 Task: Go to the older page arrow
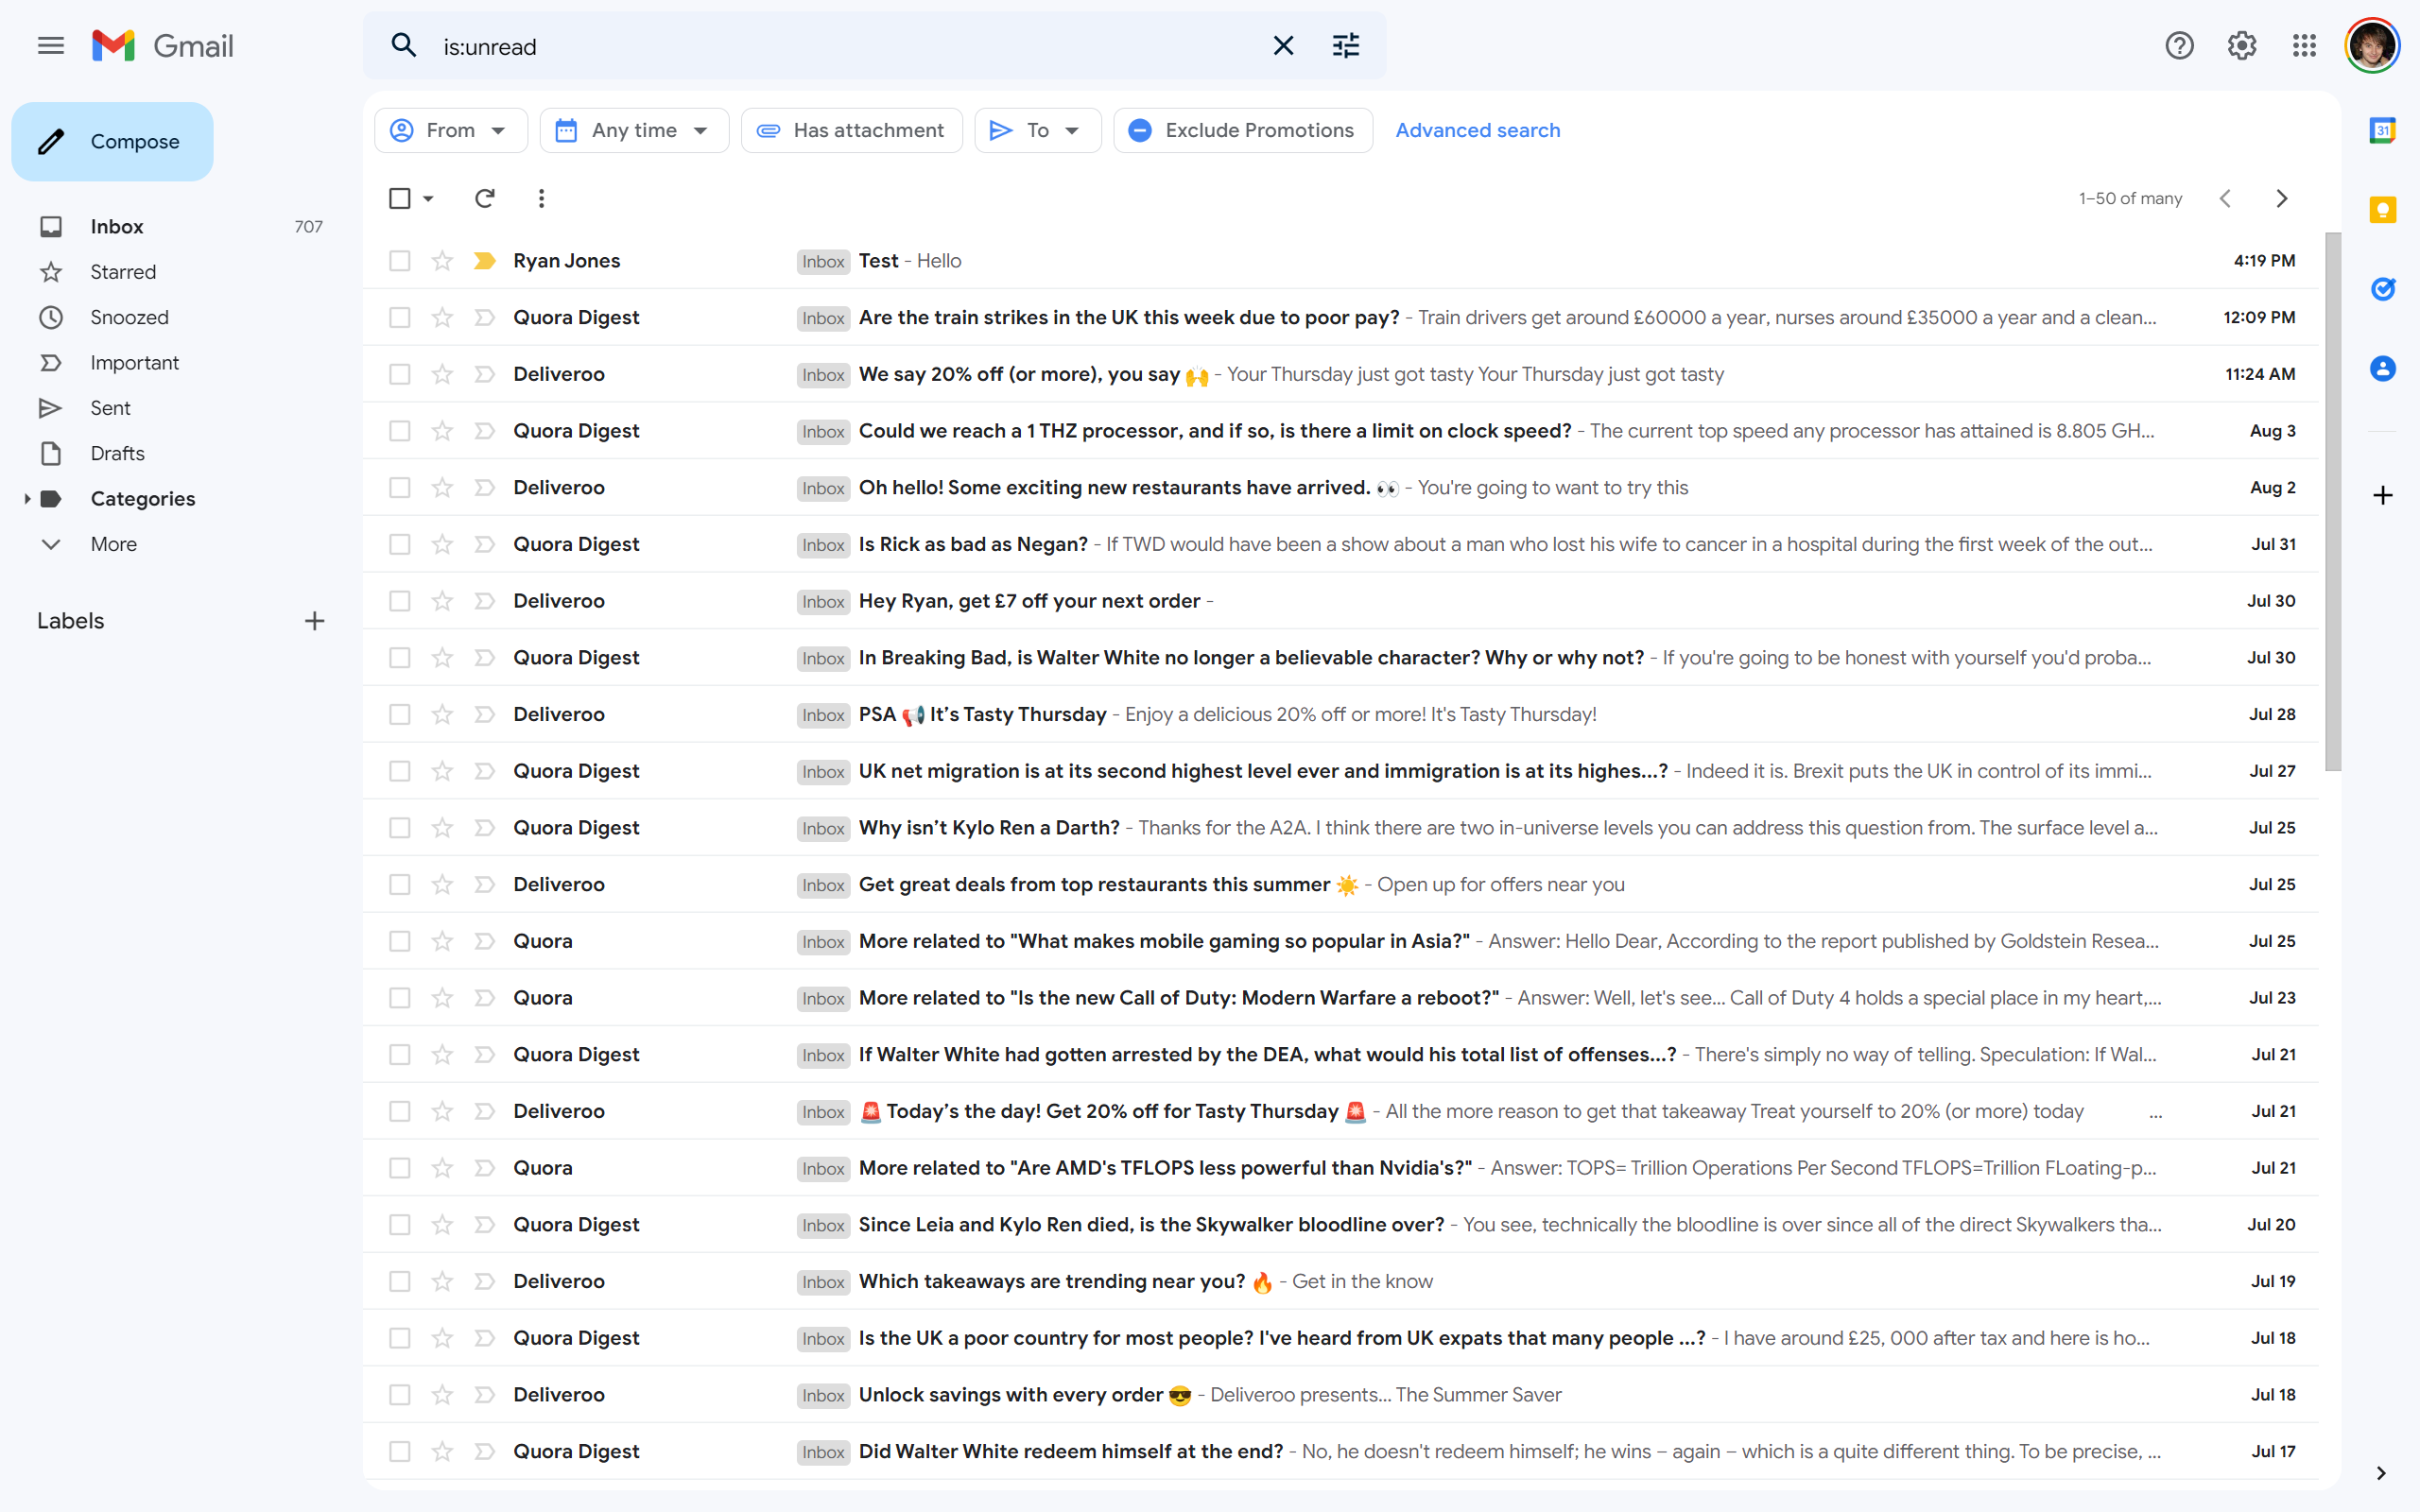[2282, 198]
